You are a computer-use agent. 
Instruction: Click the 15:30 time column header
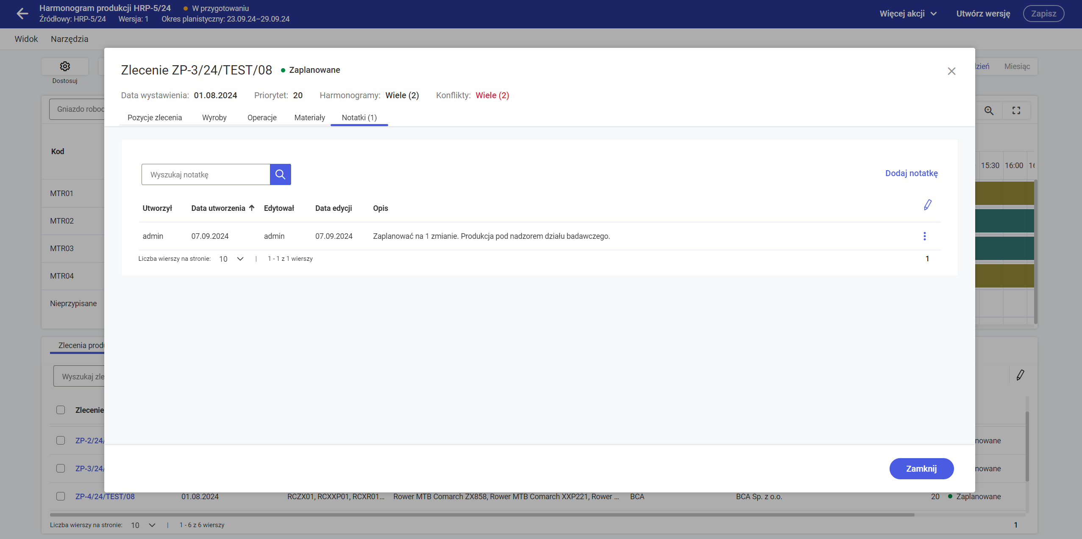coord(990,166)
